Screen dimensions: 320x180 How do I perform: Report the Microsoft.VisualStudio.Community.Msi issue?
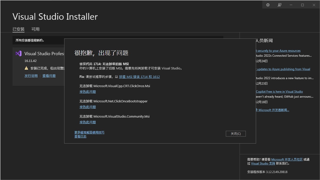[x=87, y=122]
